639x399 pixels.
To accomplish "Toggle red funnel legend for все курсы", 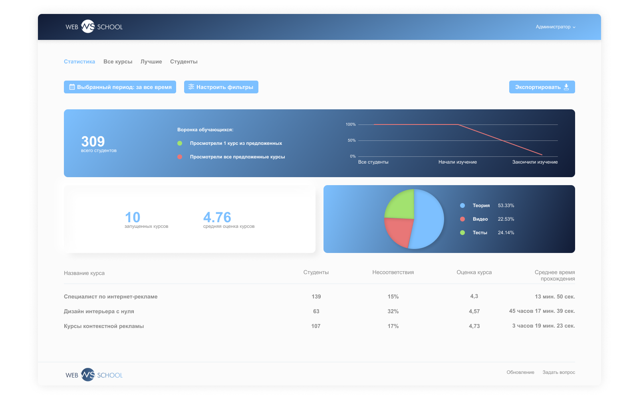I will point(180,157).
